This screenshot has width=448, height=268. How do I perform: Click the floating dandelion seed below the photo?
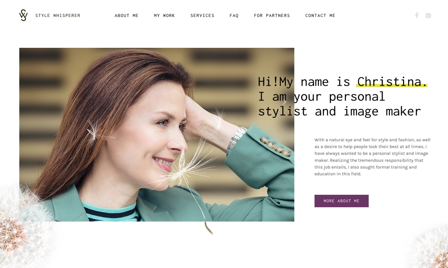point(209,227)
